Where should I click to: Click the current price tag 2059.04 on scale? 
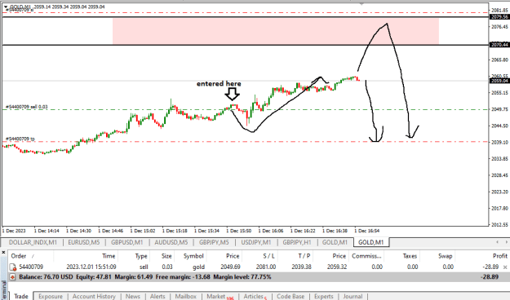coord(499,81)
